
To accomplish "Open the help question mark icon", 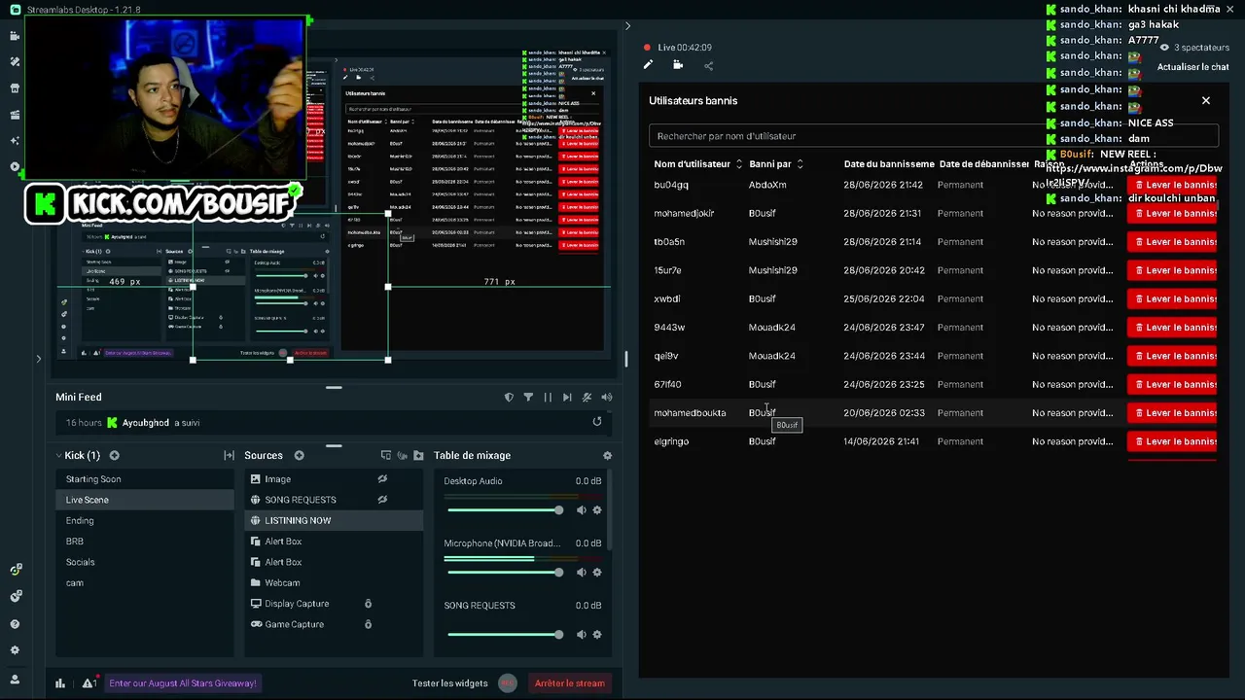I will pos(15,624).
